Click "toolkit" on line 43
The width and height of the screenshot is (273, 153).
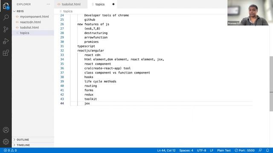coord(90,99)
